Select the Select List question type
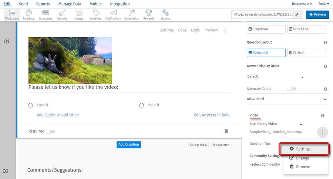The width and height of the screenshot is (333, 179). pos(306,29)
